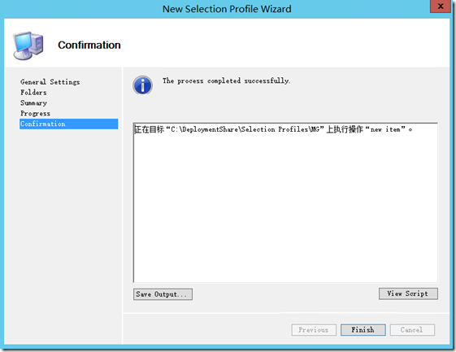
Task: Select the Folders step
Action: click(33, 93)
